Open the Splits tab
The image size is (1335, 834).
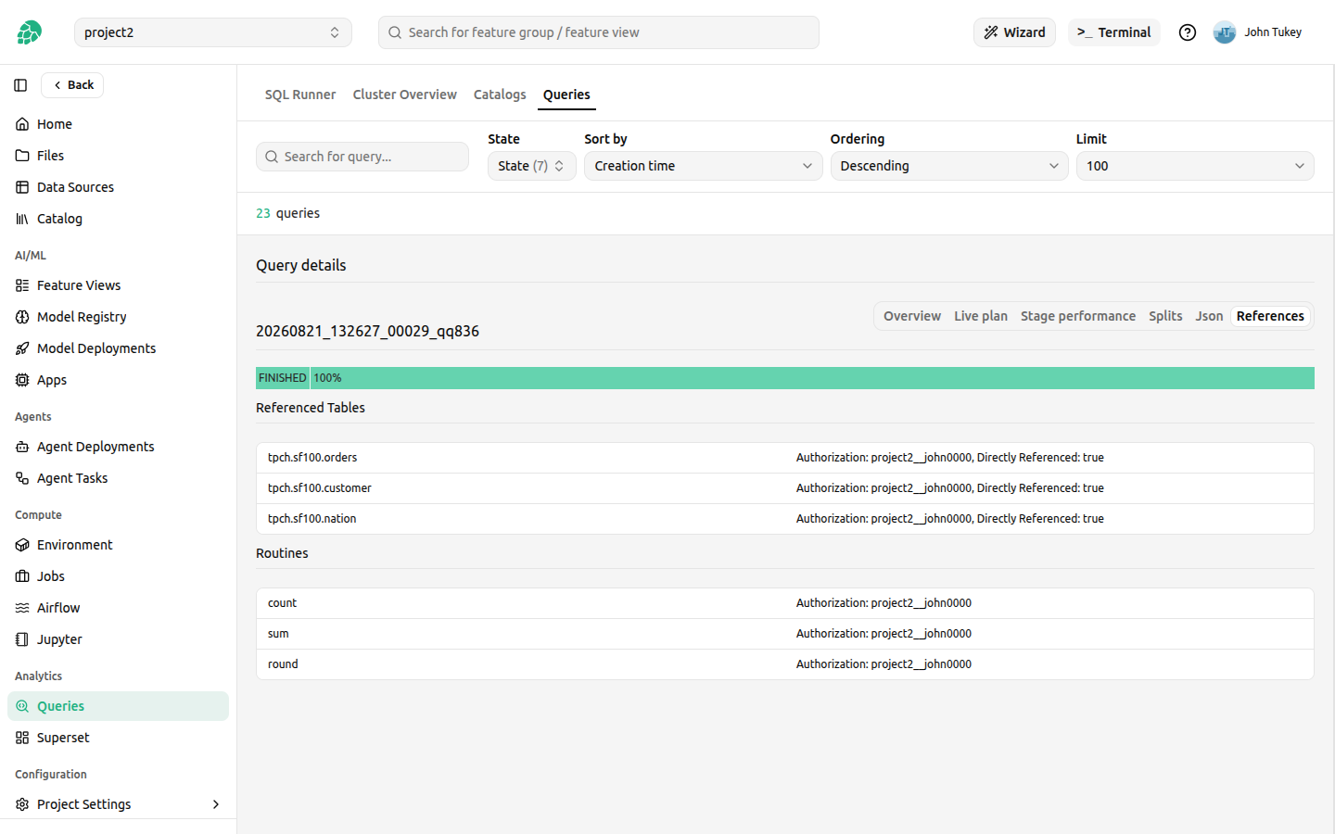tap(1165, 316)
